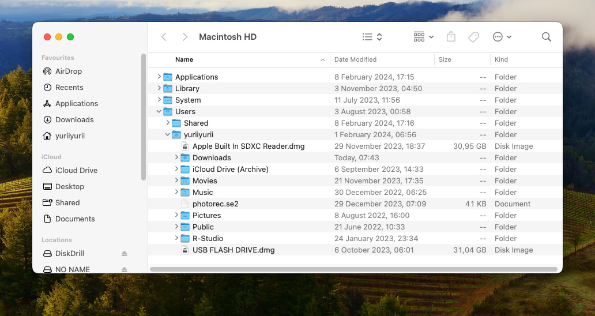Open the More actions ellipsis menu
Viewport: 595px width, 316px height.
click(502, 37)
